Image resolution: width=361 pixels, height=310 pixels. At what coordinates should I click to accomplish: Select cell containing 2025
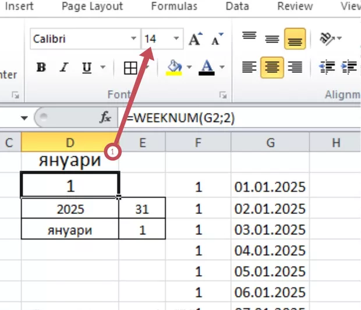tap(70, 208)
